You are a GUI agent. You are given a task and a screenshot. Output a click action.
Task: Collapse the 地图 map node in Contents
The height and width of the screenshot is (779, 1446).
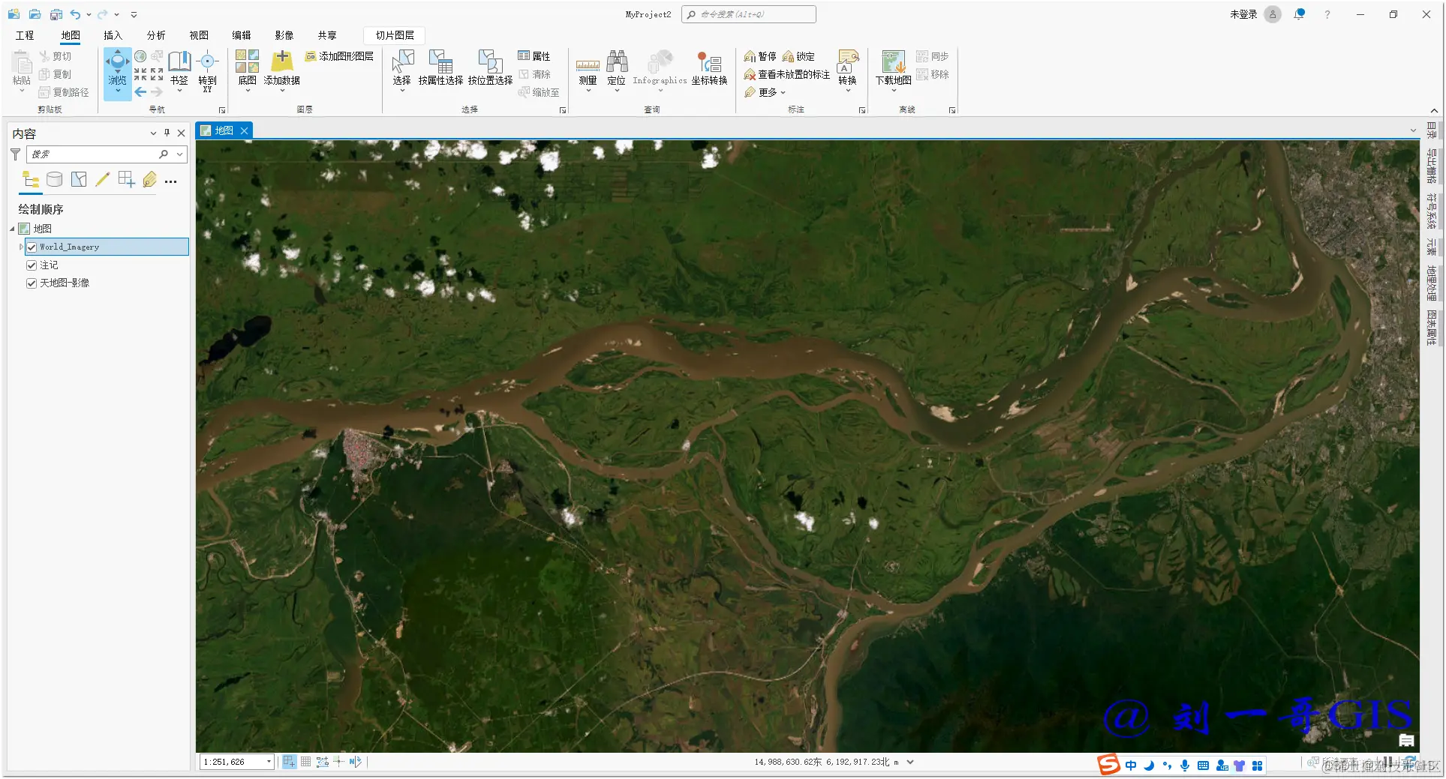pos(12,229)
